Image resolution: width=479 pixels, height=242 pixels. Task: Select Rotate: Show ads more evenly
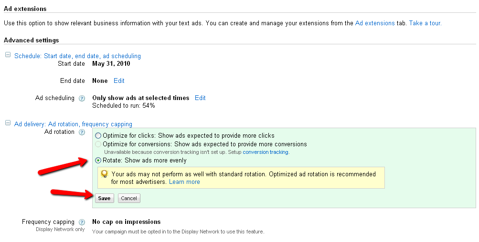tap(98, 161)
